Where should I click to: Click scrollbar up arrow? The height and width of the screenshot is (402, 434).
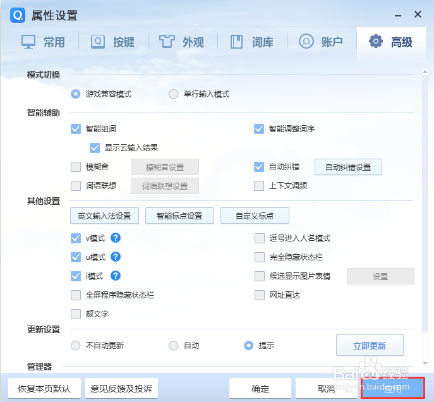[x=425, y=72]
